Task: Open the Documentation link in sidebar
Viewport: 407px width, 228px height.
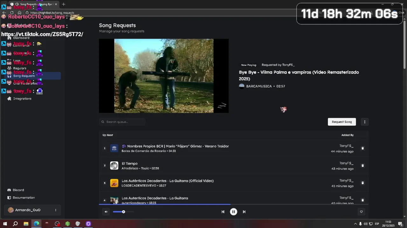Action: coord(24,198)
